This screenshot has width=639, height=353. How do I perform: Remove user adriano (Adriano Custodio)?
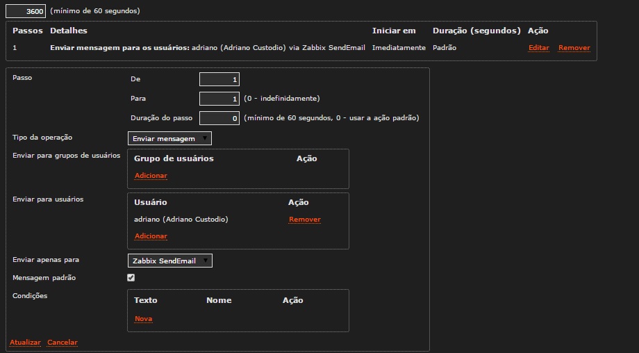(x=304, y=220)
